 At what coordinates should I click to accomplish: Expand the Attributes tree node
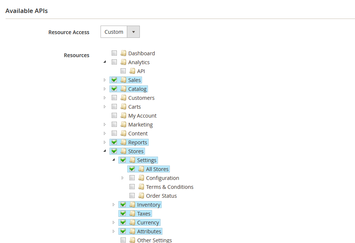pyautogui.click(x=114, y=231)
